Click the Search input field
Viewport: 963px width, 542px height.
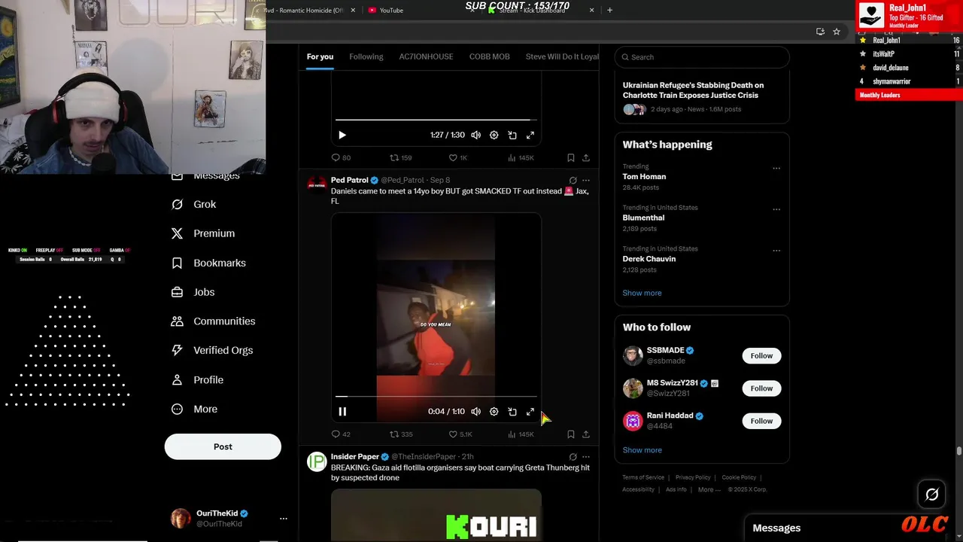pyautogui.click(x=702, y=57)
